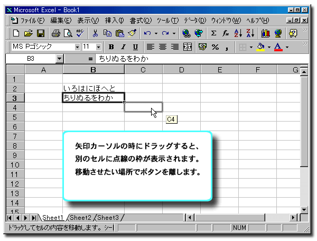
Task: Cut selection with the scissors icon
Action: [x=95, y=33]
